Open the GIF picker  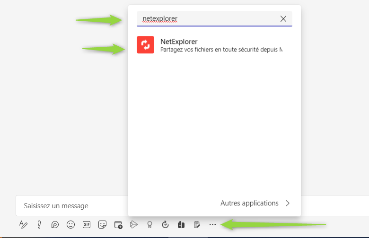[87, 225]
